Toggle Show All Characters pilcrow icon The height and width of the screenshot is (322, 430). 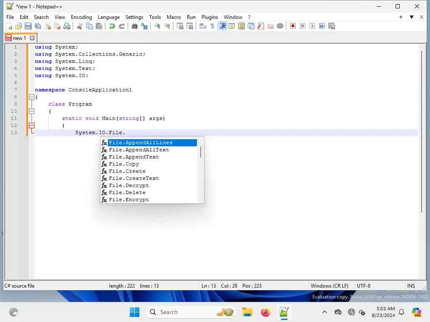212,26
